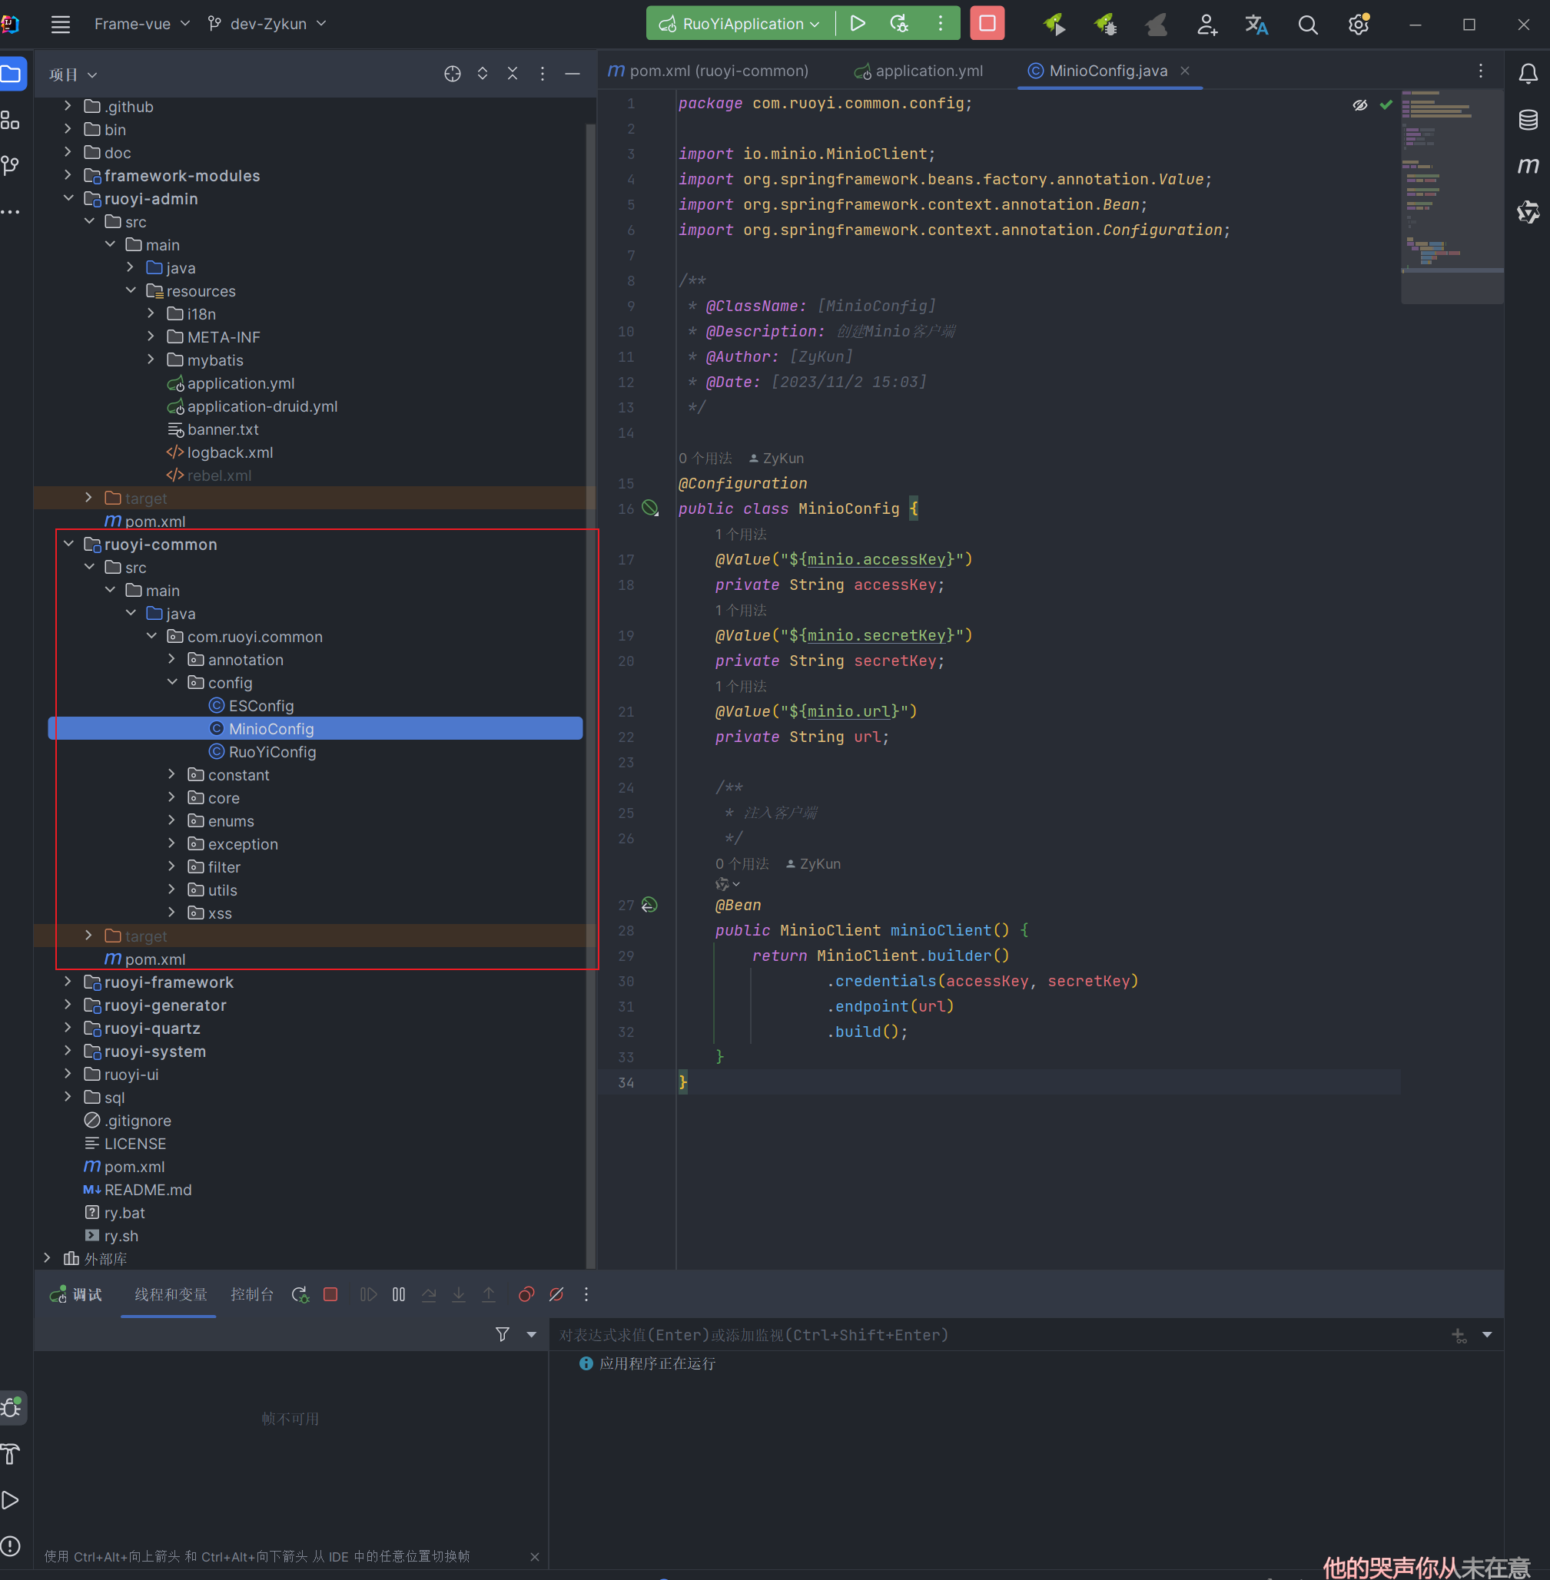This screenshot has height=1580, width=1550.
Task: Switch to application.yml editor tab
Action: coord(918,71)
